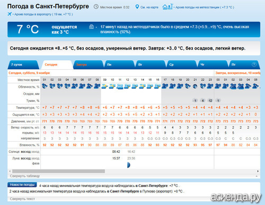The width and height of the screenshot is (265, 205).
Task: Open См. на карте link
Action: pyautogui.click(x=149, y=7)
